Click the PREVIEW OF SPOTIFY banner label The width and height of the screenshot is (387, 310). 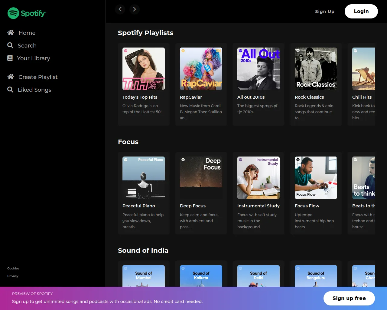[32, 294]
